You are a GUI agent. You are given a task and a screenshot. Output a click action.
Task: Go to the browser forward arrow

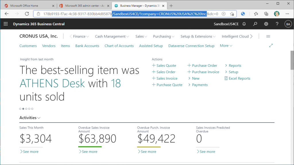[x=17, y=14]
